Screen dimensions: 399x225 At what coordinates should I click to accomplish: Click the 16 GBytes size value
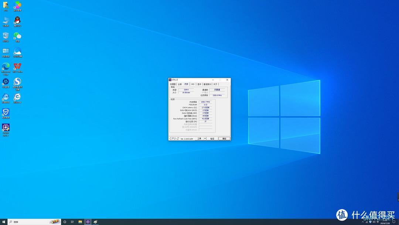(x=186, y=93)
